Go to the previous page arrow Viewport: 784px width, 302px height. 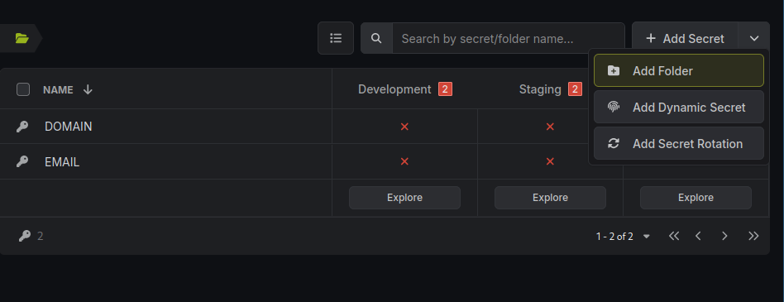[x=699, y=236]
